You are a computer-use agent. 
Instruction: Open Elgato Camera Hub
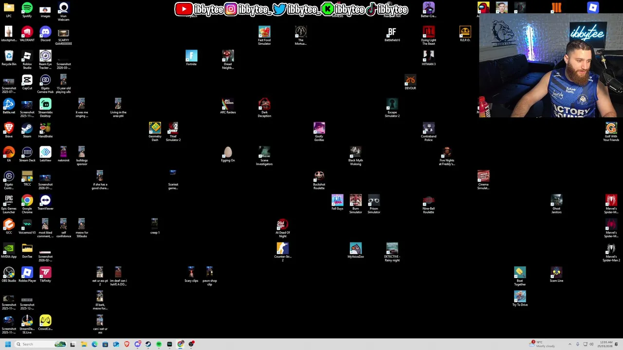(x=45, y=84)
